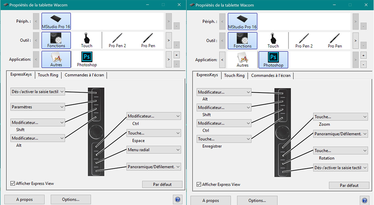The width and height of the screenshot is (374, 205).
Task: Open Touche dropdown above Rotation
Action: point(340,151)
